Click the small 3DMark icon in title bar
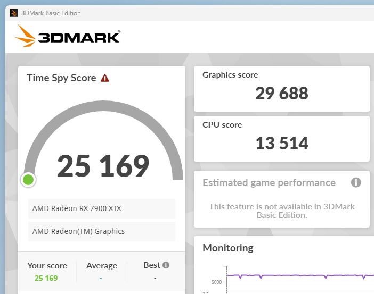Image resolution: width=374 pixels, height=294 pixels. click(x=12, y=13)
